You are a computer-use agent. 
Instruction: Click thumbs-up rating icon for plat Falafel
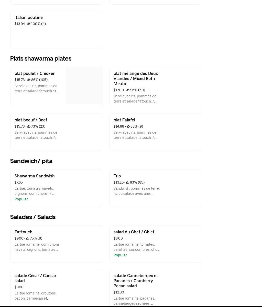point(128,126)
